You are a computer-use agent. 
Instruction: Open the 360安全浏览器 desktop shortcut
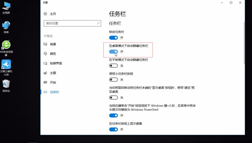(x=6, y=48)
